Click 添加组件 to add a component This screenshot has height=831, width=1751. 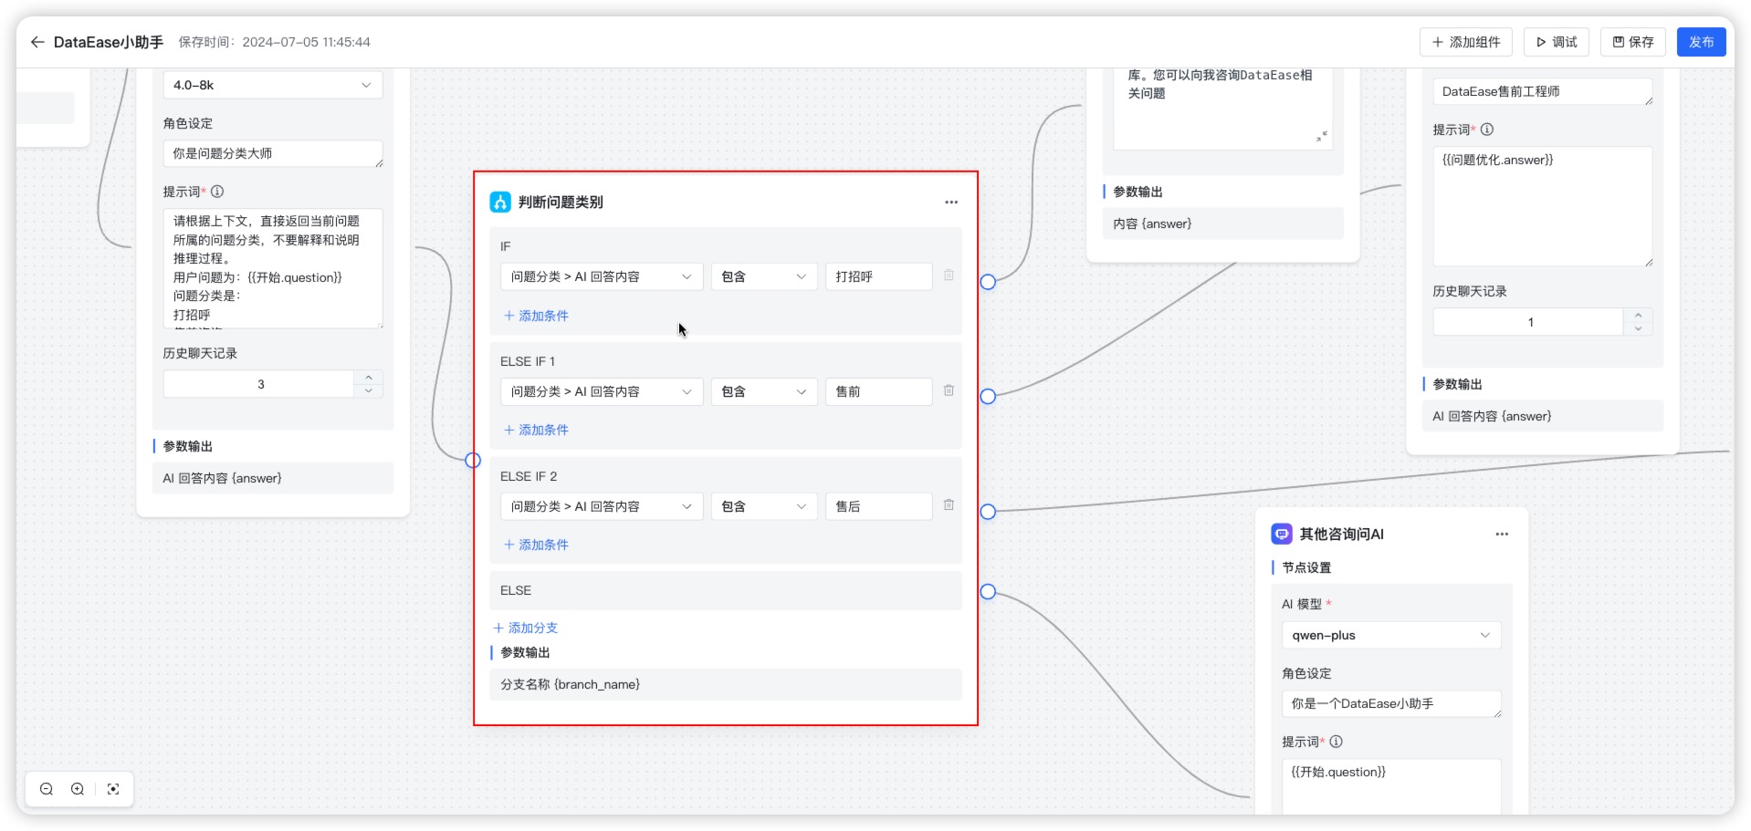coord(1465,41)
